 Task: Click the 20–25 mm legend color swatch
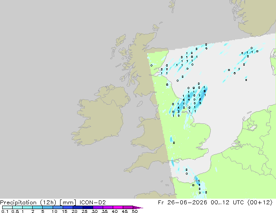pos(77,207)
